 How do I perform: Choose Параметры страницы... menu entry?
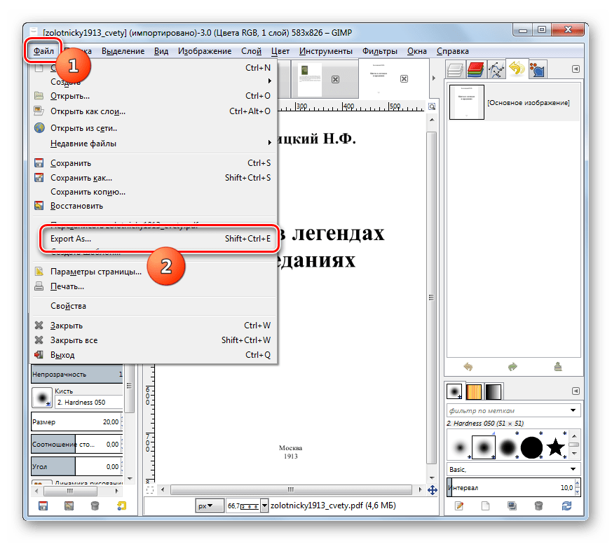point(154,272)
